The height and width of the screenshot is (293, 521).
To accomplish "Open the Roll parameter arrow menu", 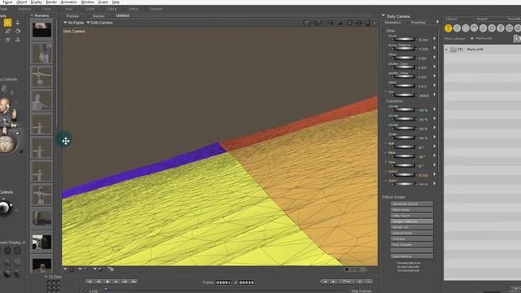I will (434, 146).
